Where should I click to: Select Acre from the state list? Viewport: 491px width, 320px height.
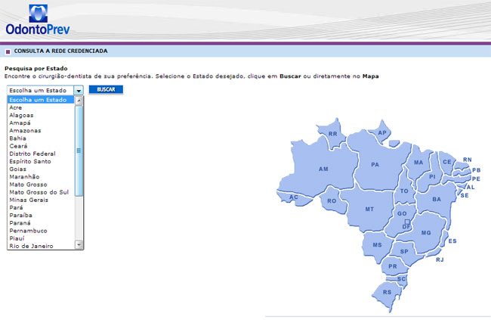coord(41,107)
